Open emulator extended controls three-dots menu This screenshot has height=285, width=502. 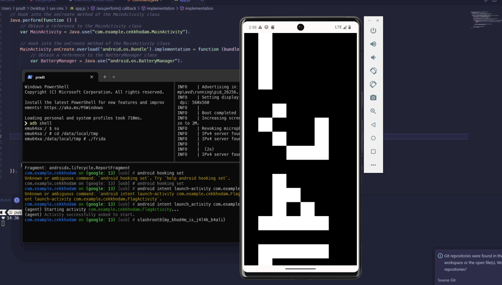[x=373, y=165]
